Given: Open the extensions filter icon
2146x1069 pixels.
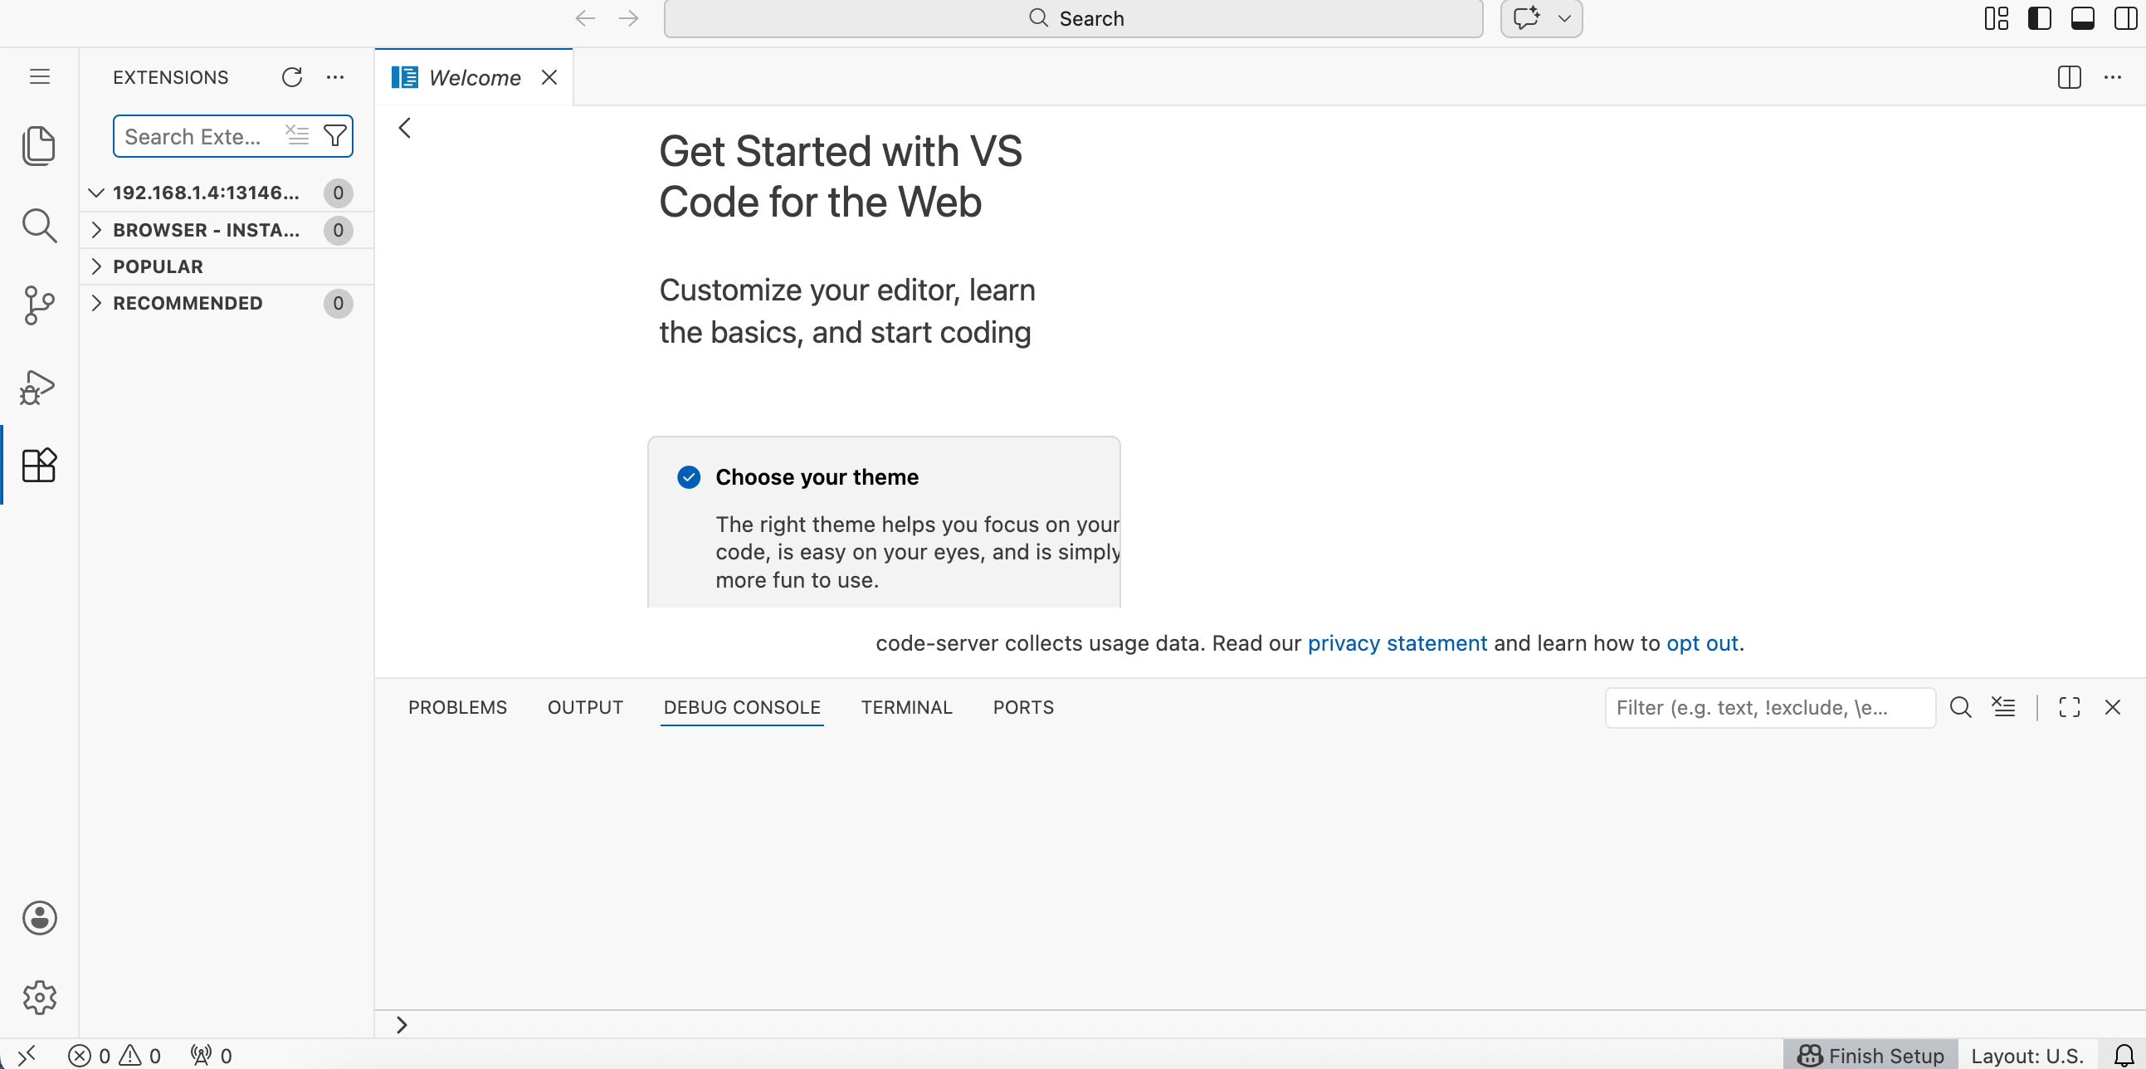Looking at the screenshot, I should (335, 135).
